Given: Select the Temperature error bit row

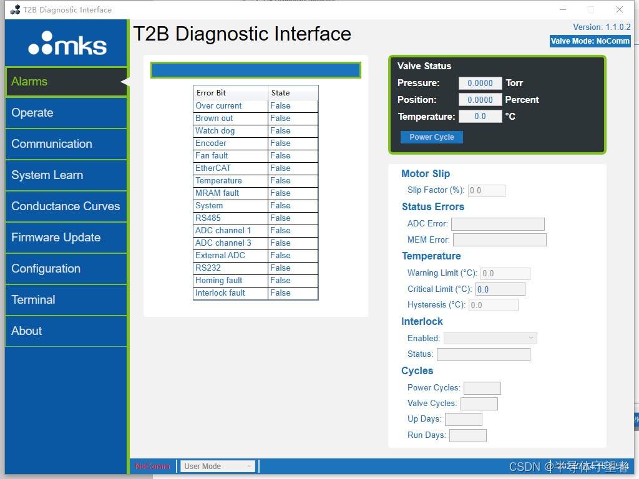Looking at the screenshot, I should point(255,181).
